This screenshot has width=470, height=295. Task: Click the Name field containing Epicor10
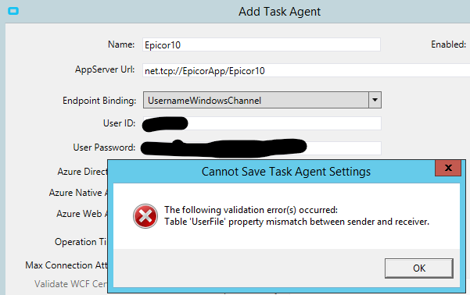click(261, 45)
